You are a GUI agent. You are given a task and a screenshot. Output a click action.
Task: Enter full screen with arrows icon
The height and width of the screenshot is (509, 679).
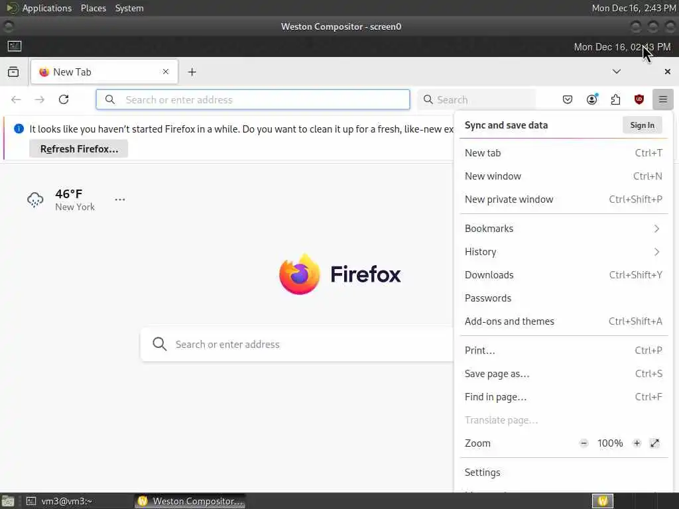(654, 443)
